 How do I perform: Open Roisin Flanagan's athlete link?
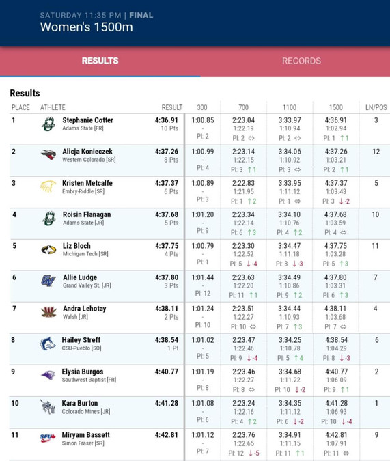click(x=87, y=214)
